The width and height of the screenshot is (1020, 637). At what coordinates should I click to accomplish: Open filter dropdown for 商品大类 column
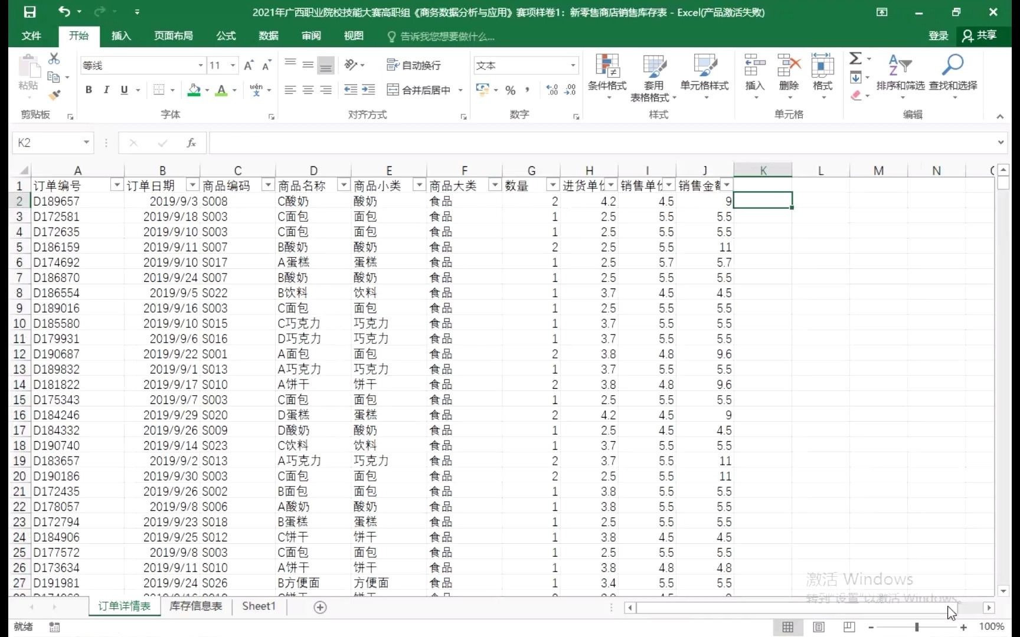495,185
